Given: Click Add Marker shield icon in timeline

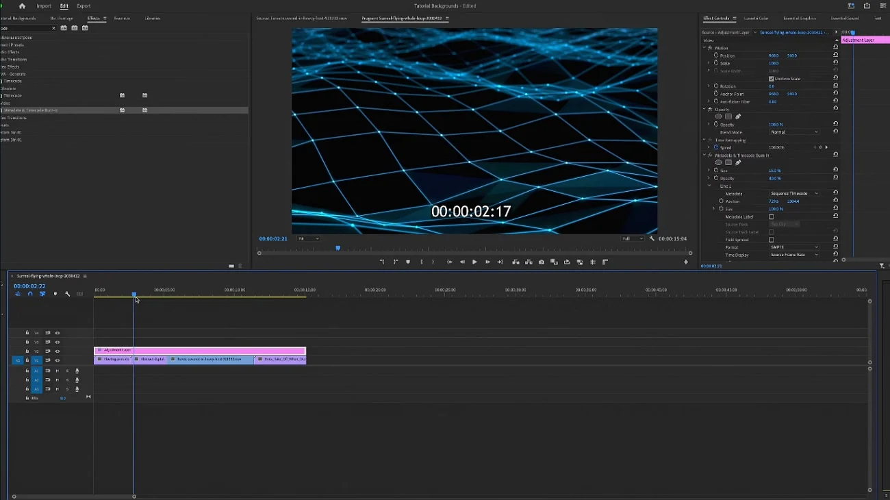Looking at the screenshot, I should 55,294.
